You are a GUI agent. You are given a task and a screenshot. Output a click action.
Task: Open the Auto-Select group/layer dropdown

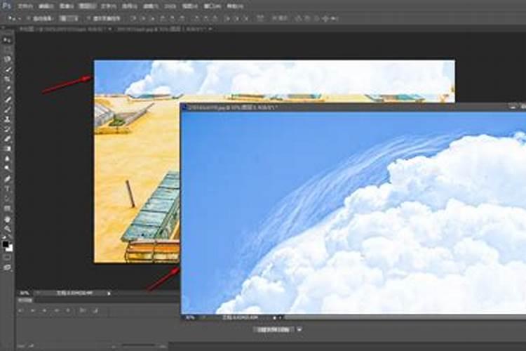pyautogui.click(x=69, y=19)
